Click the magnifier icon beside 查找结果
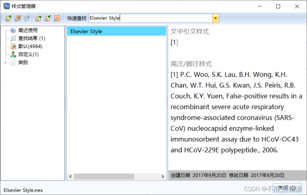 pos(13,38)
